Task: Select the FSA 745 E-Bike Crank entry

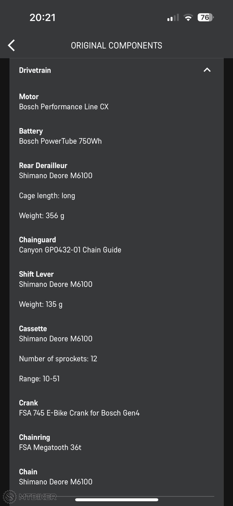Action: [x=79, y=413]
